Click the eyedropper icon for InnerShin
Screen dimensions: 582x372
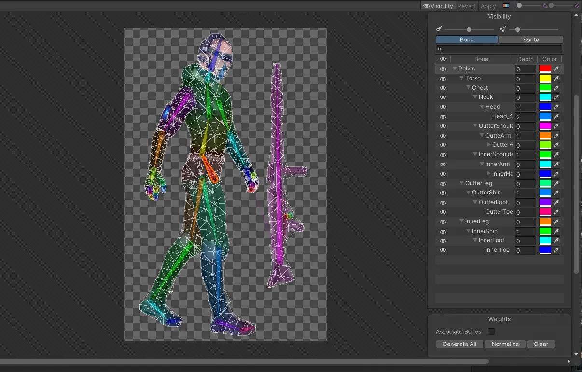(x=556, y=232)
